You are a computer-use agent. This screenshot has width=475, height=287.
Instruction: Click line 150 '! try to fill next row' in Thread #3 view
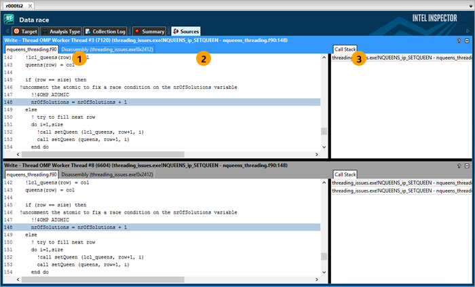pyautogui.click(x=63, y=117)
